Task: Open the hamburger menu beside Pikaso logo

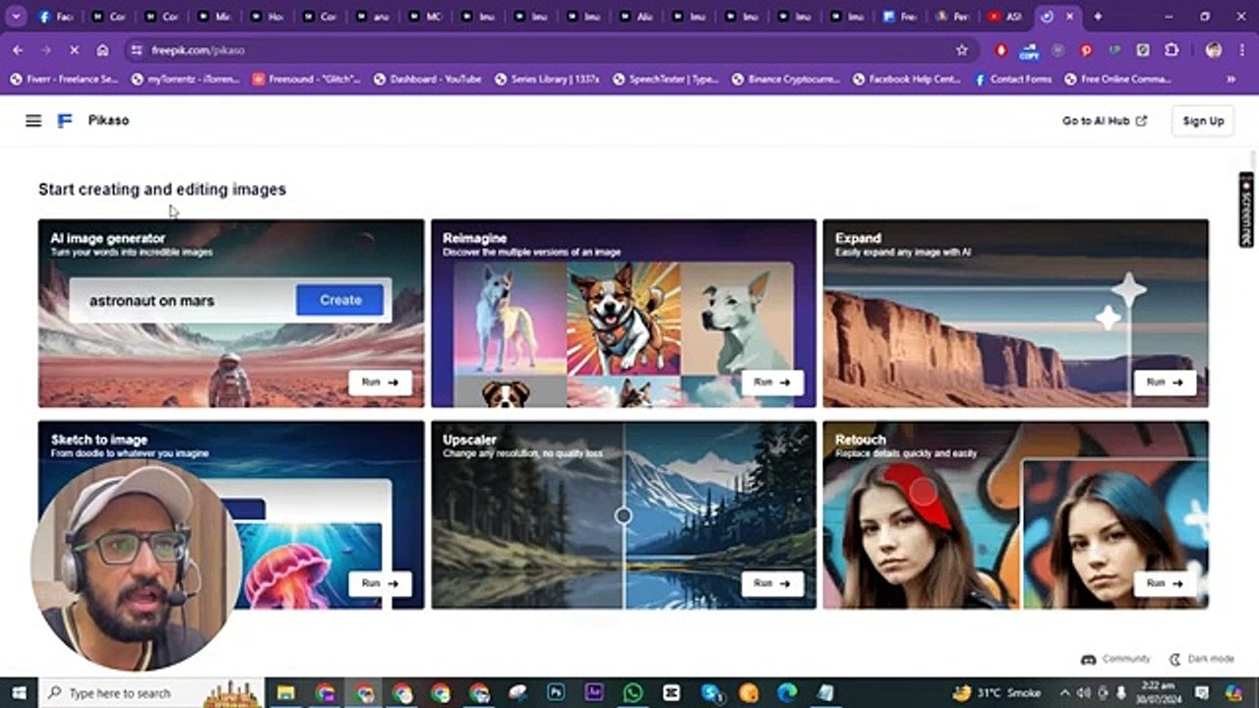Action: (33, 121)
